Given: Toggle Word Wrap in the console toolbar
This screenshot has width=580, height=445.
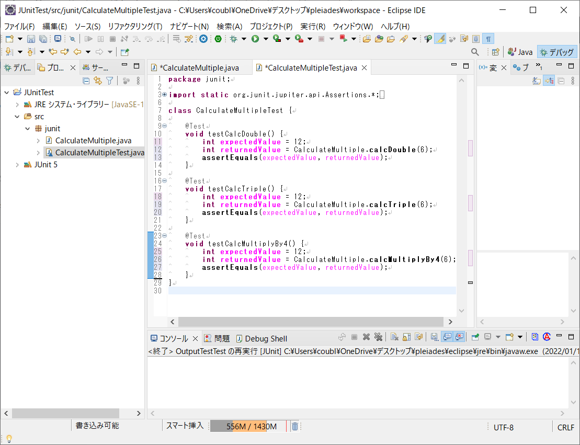Looking at the screenshot, I should pos(419,337).
